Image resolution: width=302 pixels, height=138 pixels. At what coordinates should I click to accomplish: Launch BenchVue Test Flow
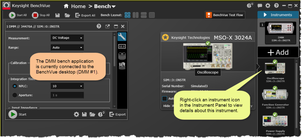[x=225, y=15]
